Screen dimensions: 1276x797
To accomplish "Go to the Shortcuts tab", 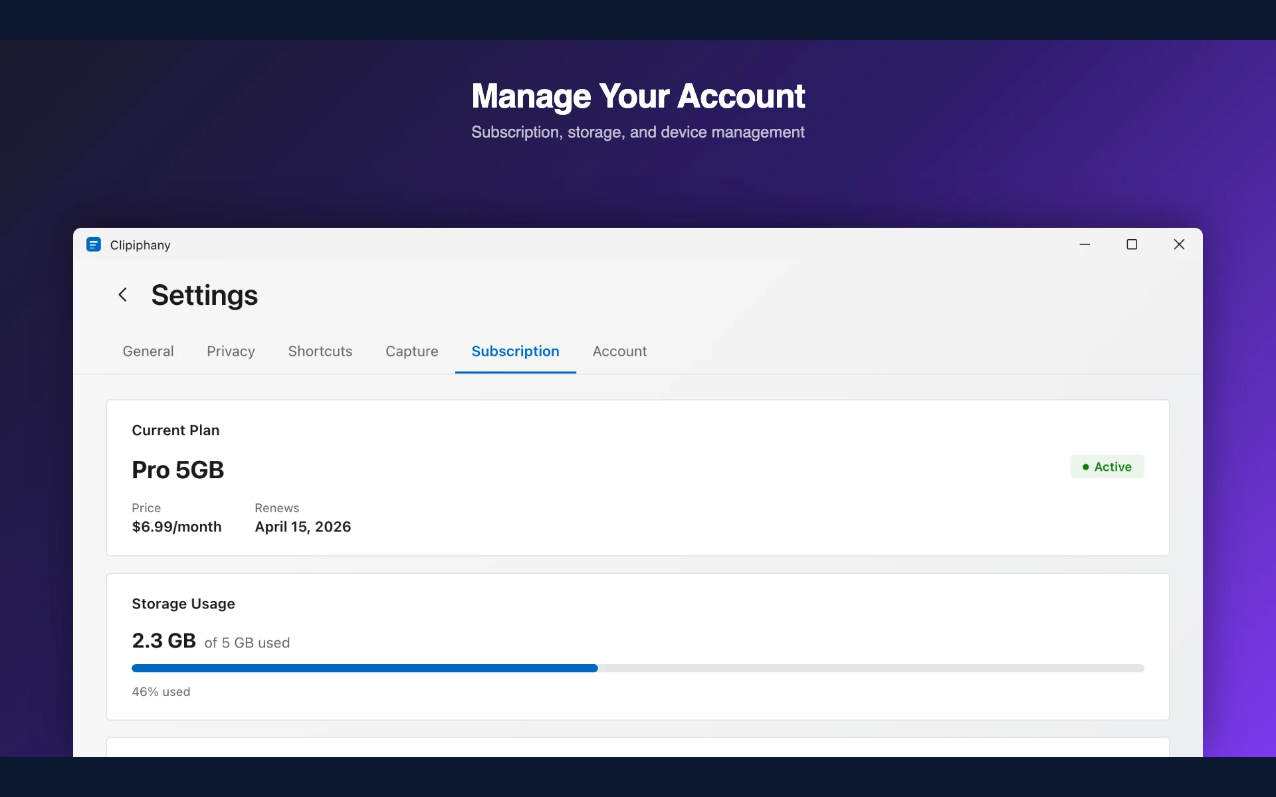I will coord(320,351).
